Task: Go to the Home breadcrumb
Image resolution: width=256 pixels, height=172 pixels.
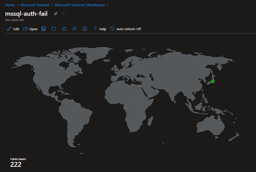Action: click(x=10, y=5)
